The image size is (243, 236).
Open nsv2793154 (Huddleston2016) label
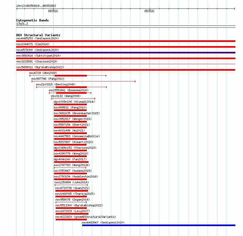pos(76,177)
